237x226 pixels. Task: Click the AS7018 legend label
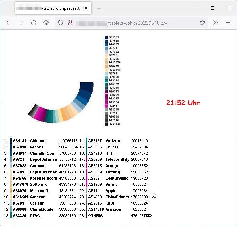114,41
